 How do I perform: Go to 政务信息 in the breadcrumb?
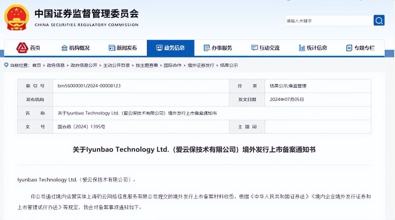[x=56, y=66]
